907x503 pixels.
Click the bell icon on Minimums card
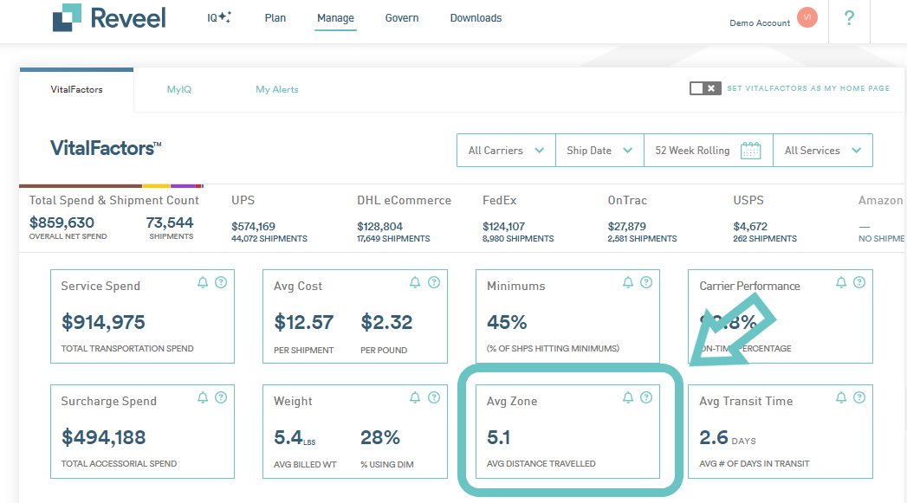pos(627,282)
